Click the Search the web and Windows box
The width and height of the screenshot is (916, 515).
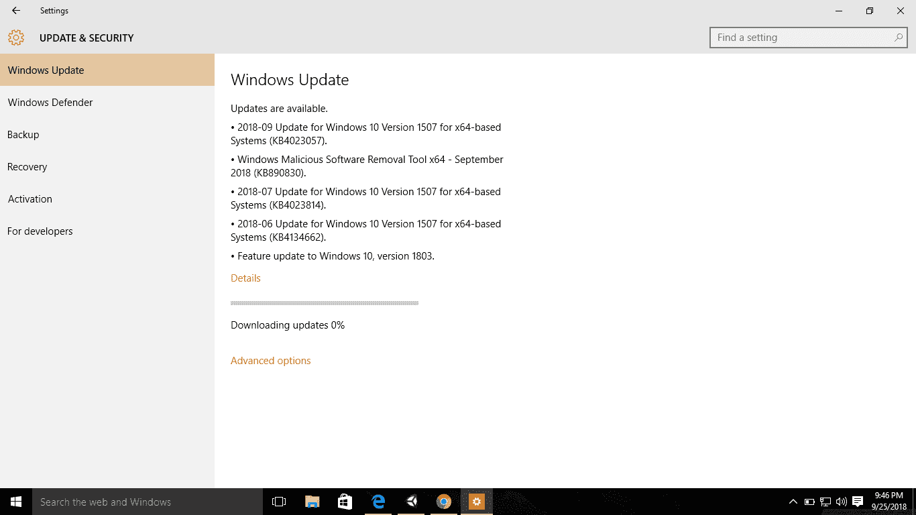point(148,502)
